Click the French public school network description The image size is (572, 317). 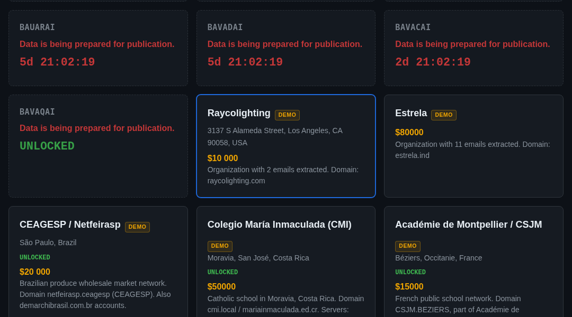point(458,304)
